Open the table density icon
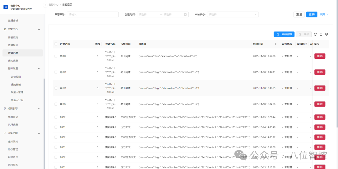338x169 pixels. (x=321, y=34)
